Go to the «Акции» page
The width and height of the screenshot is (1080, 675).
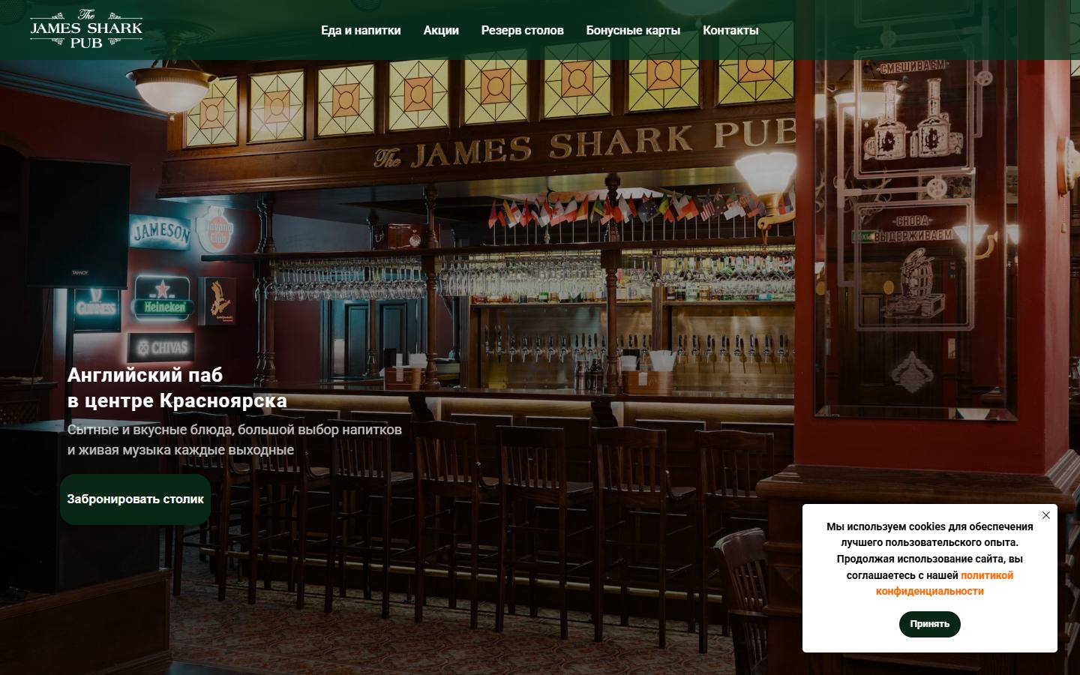[x=441, y=31]
